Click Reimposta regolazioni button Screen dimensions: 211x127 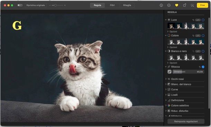[x=186, y=121]
